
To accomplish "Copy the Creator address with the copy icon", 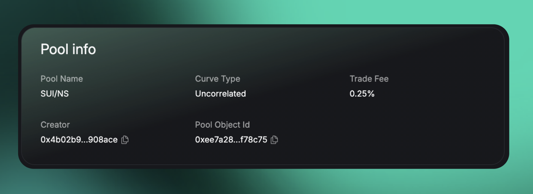I will pyautogui.click(x=125, y=140).
